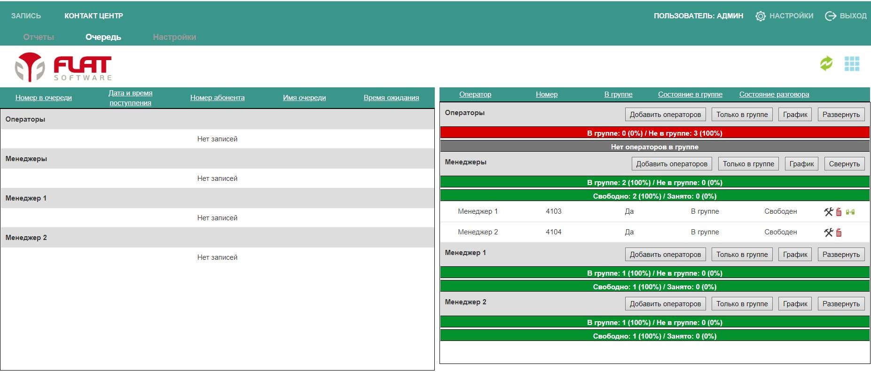Open the blue grid view icon

coord(852,63)
